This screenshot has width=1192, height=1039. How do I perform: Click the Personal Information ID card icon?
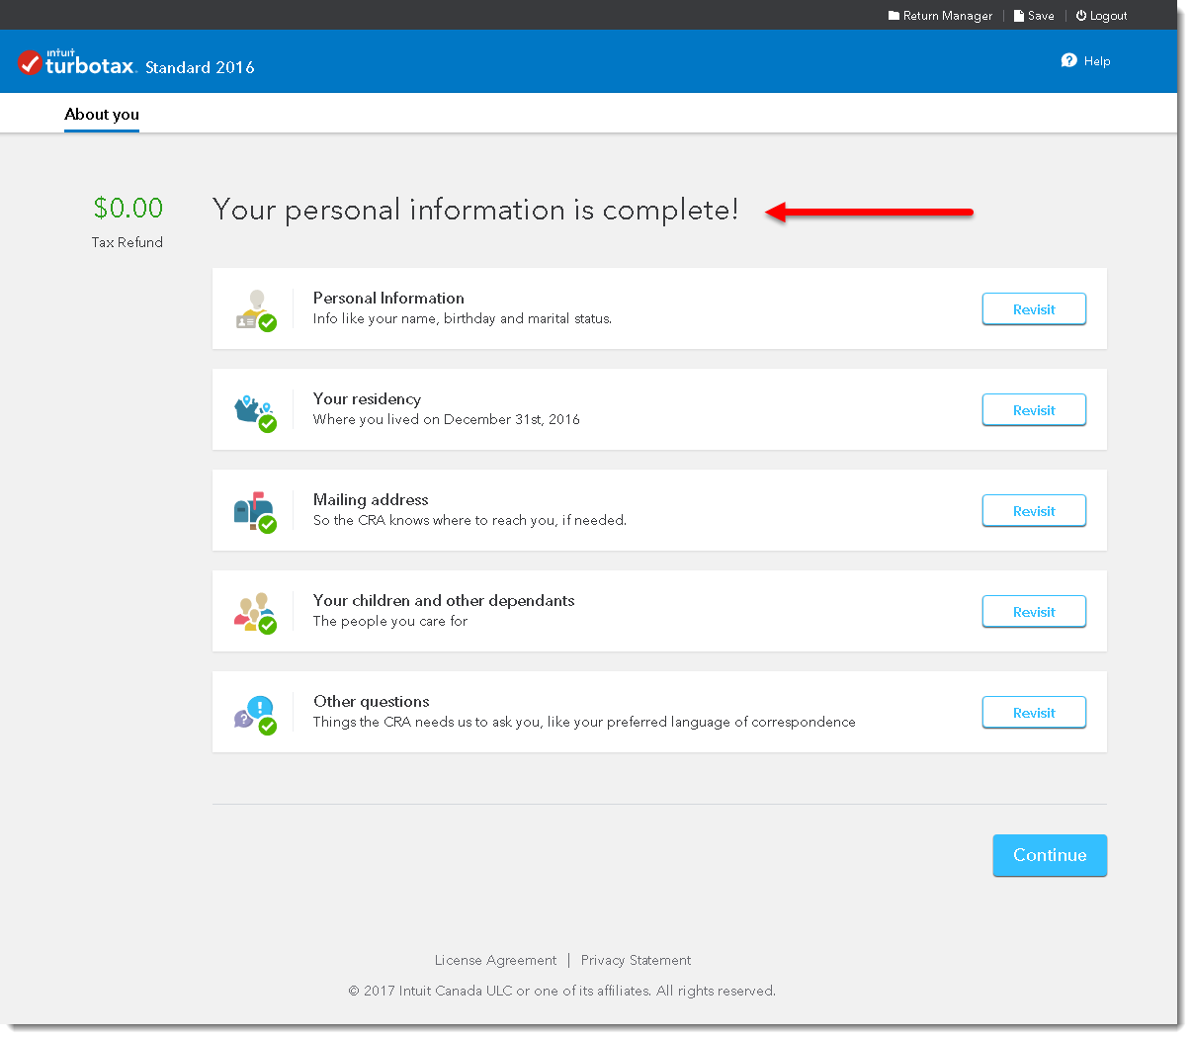[x=256, y=309]
